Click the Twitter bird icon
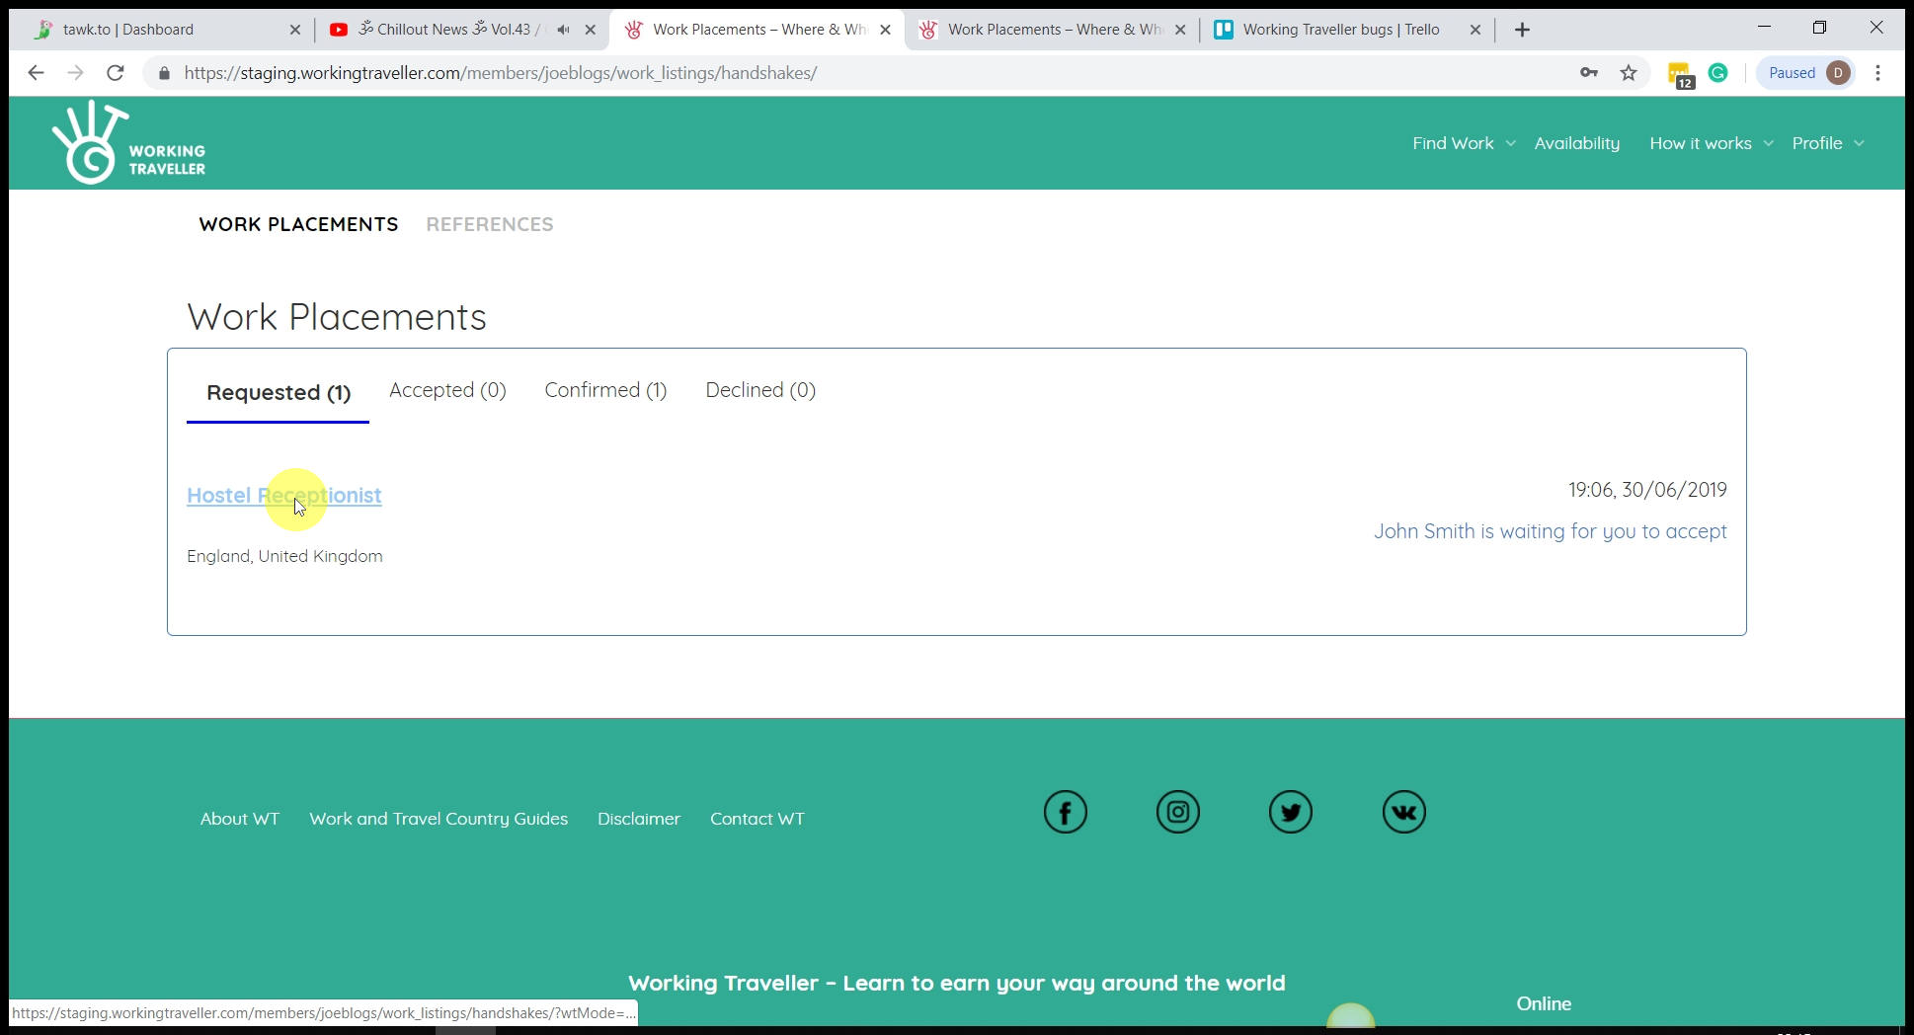The width and height of the screenshot is (1914, 1035). click(1290, 813)
